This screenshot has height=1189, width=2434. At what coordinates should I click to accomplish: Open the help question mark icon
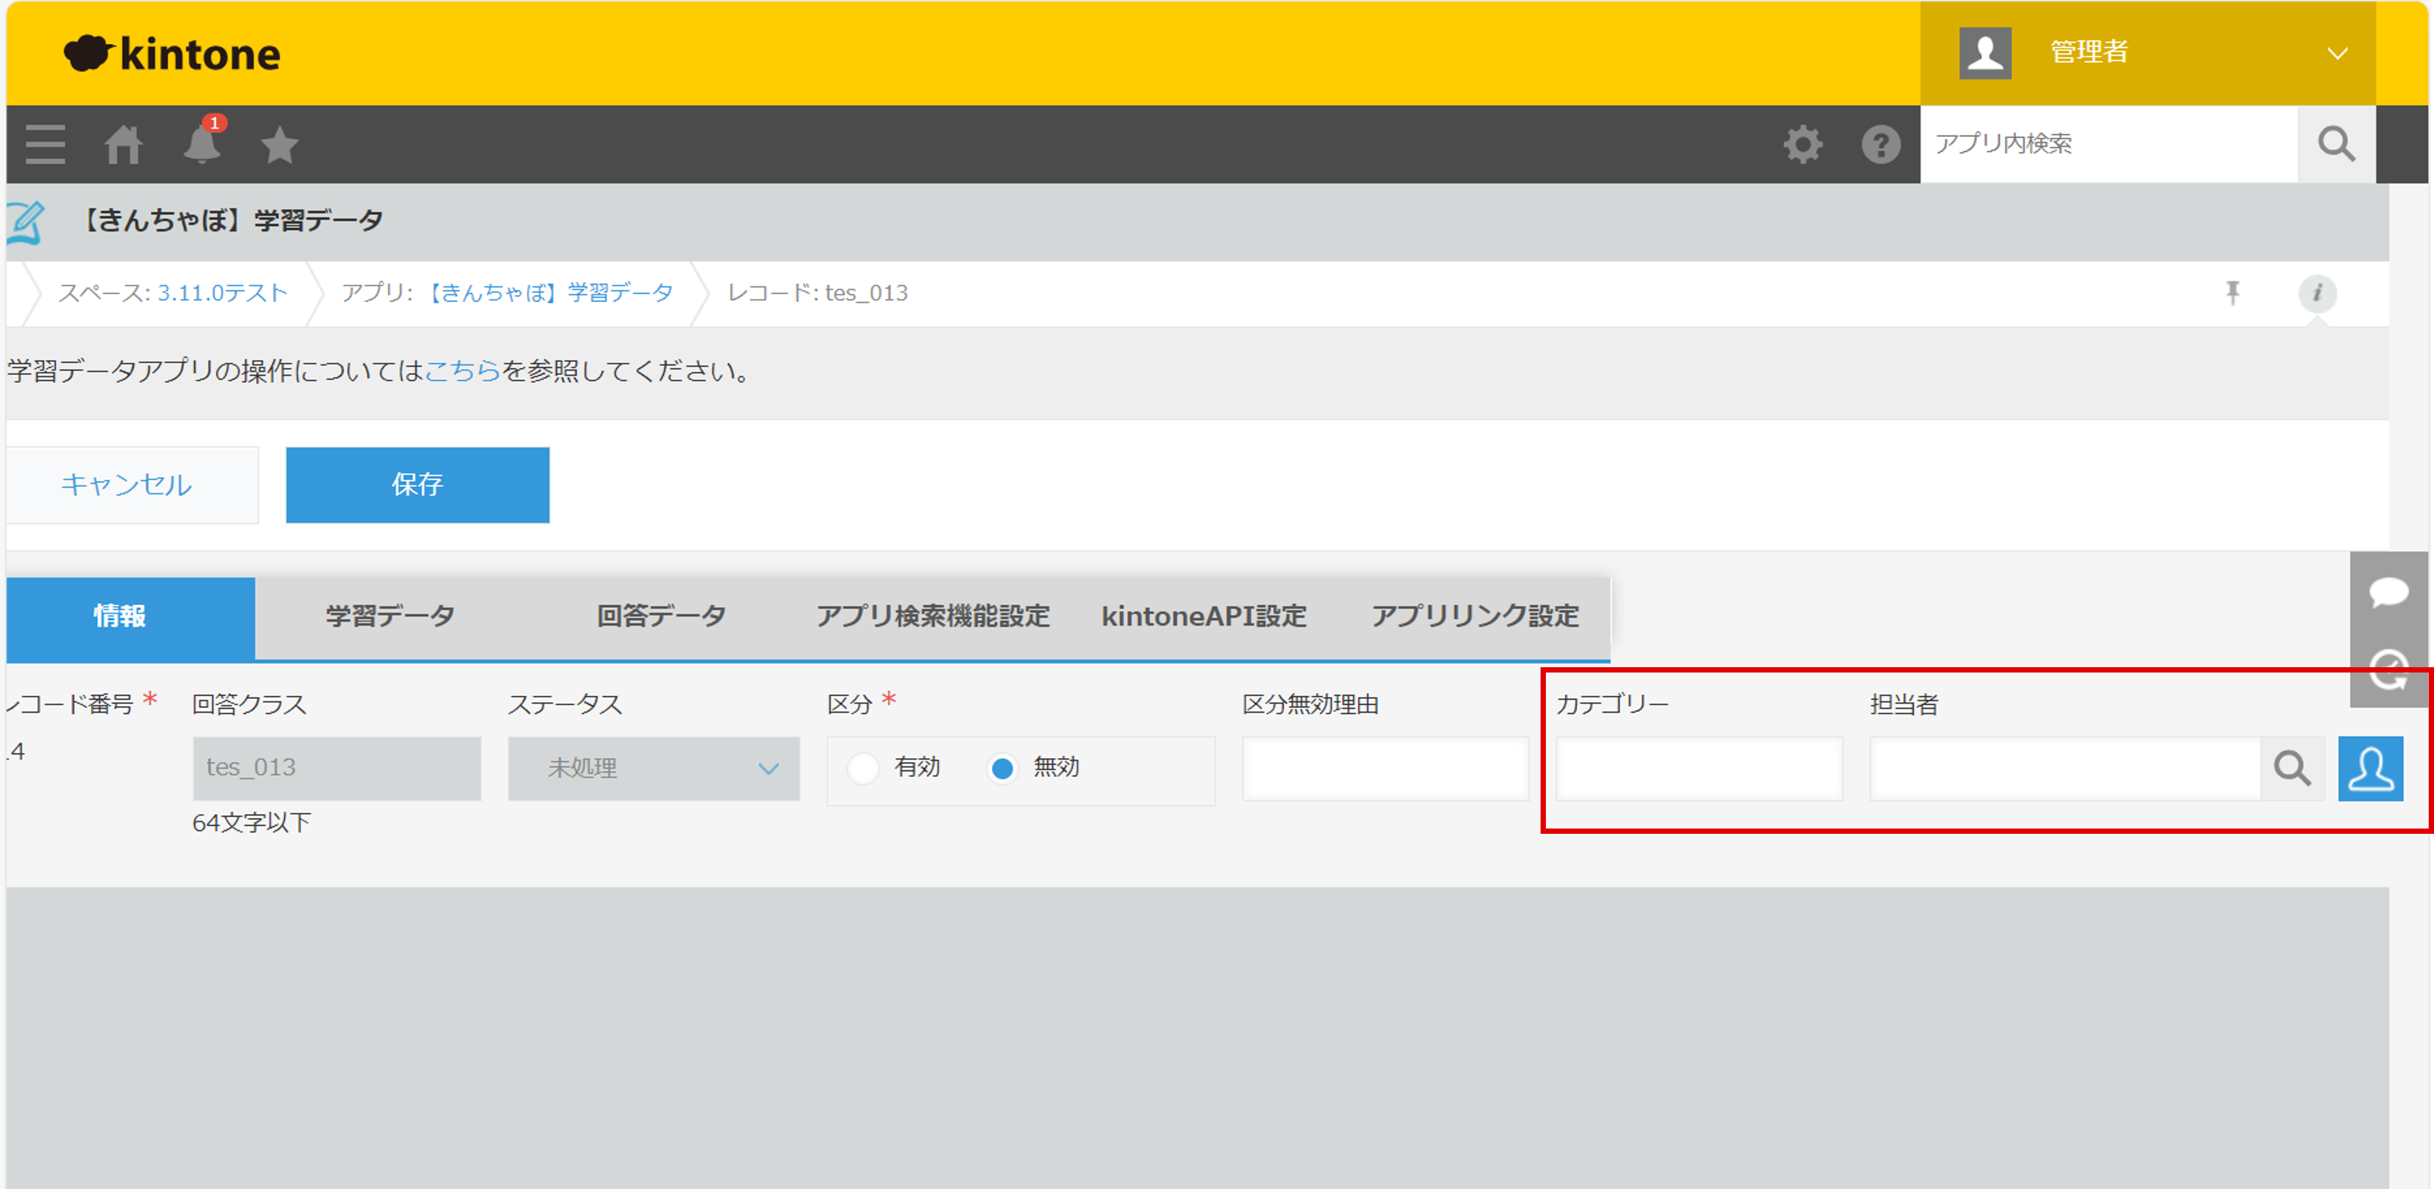tap(1880, 145)
